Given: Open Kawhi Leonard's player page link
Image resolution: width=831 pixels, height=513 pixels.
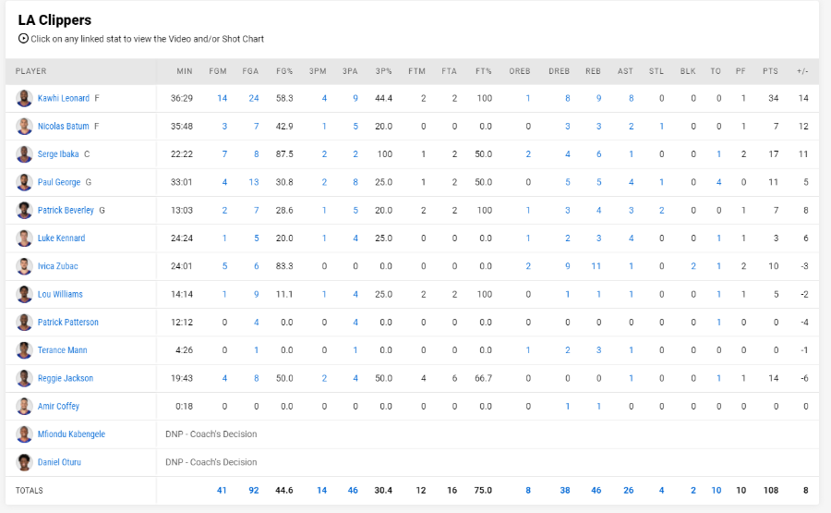Looking at the screenshot, I should [x=64, y=98].
